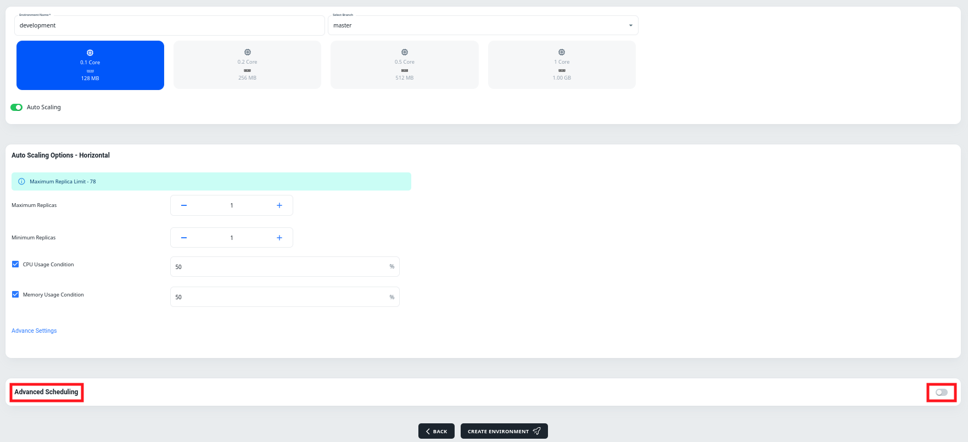The height and width of the screenshot is (442, 968).
Task: Click the Create Environment button
Action: (x=504, y=431)
